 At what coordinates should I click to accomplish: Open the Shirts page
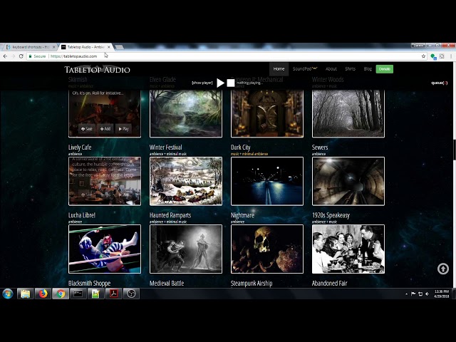350,69
